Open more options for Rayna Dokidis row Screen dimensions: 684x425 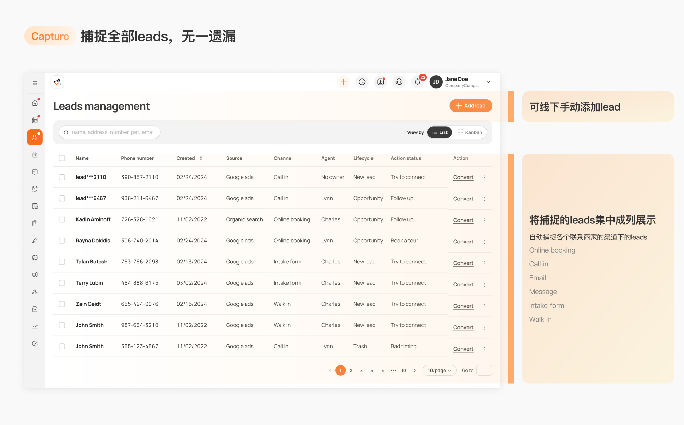coord(484,242)
